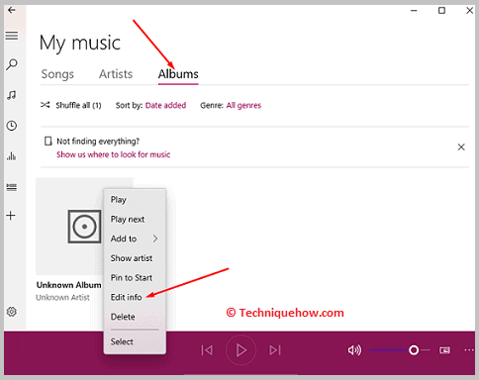The width and height of the screenshot is (479, 380).
Task: Minimize the Groove Music window
Action: click(x=414, y=11)
